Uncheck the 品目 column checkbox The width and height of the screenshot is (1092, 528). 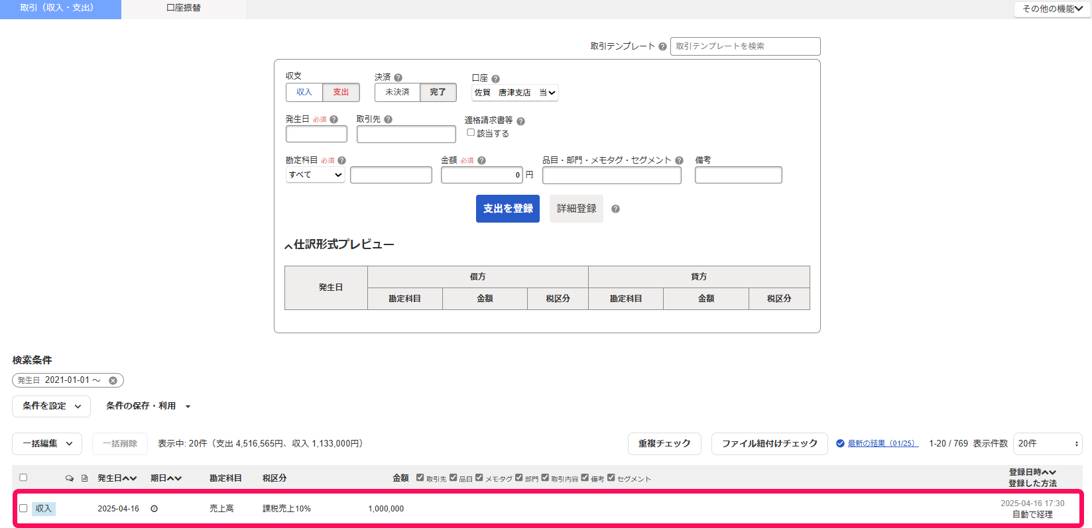[x=454, y=477]
